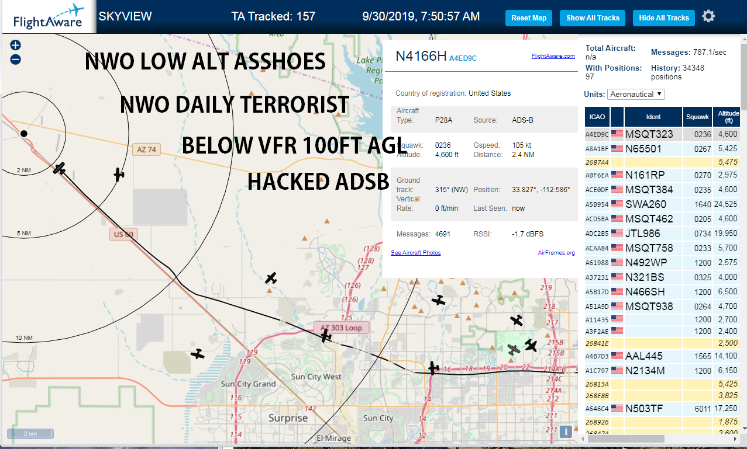This screenshot has height=449, width=747.
Task: Select the JTL986 aircraft row
Action: pyautogui.click(x=663, y=234)
